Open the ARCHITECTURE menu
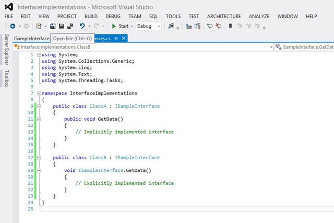This screenshot has width=334, height=223. [224, 16]
